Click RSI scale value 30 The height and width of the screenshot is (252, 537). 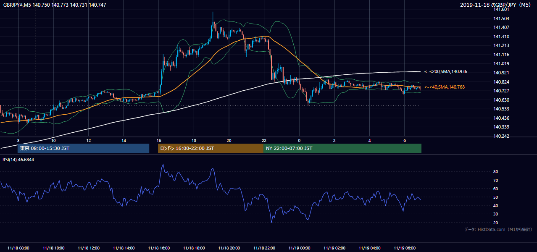(x=496, y=214)
